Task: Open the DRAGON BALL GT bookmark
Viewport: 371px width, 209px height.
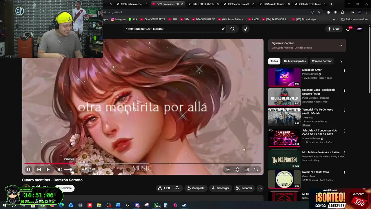Action: pyautogui.click(x=203, y=19)
